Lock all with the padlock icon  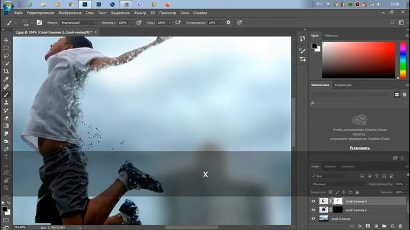pos(357,192)
